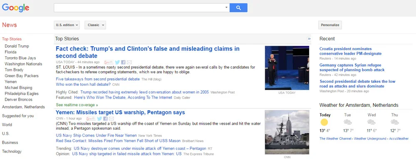The height and width of the screenshot is (159, 416).
Task: Share the Yemen warship story on Twitter
Action: point(99,118)
